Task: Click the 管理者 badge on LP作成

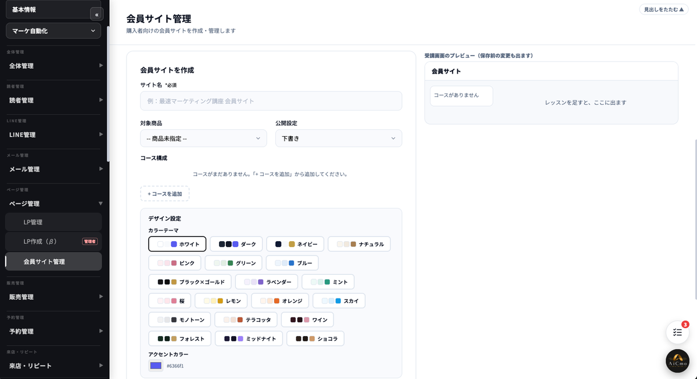Action: (89, 241)
